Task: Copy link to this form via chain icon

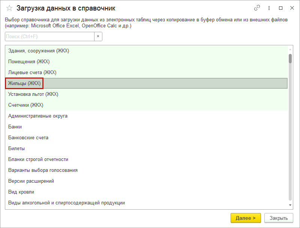Action: (x=257, y=8)
